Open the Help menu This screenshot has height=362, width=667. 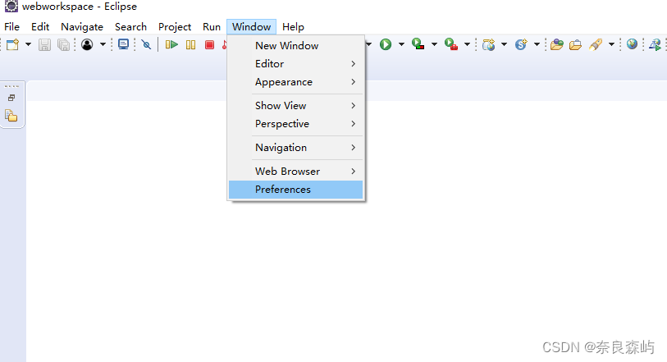coord(293,27)
